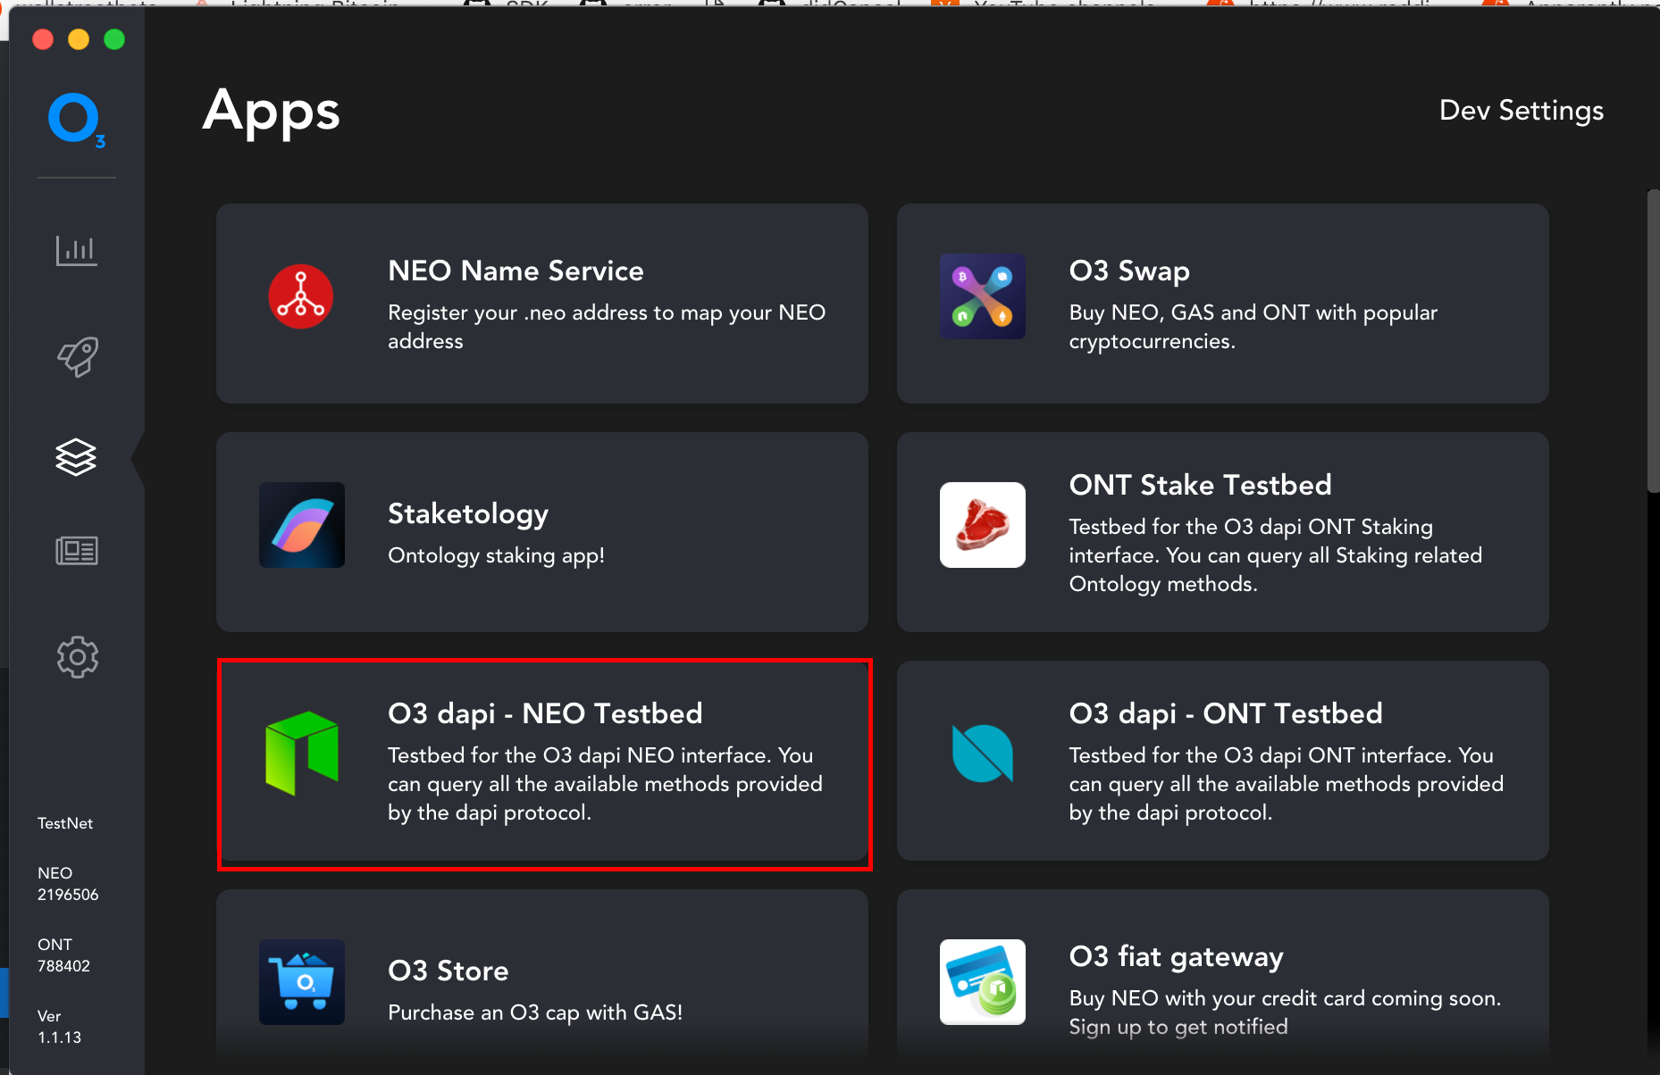Click the ONT Stake Testbed steak icon
Screen dimensions: 1660x1075
[983, 525]
